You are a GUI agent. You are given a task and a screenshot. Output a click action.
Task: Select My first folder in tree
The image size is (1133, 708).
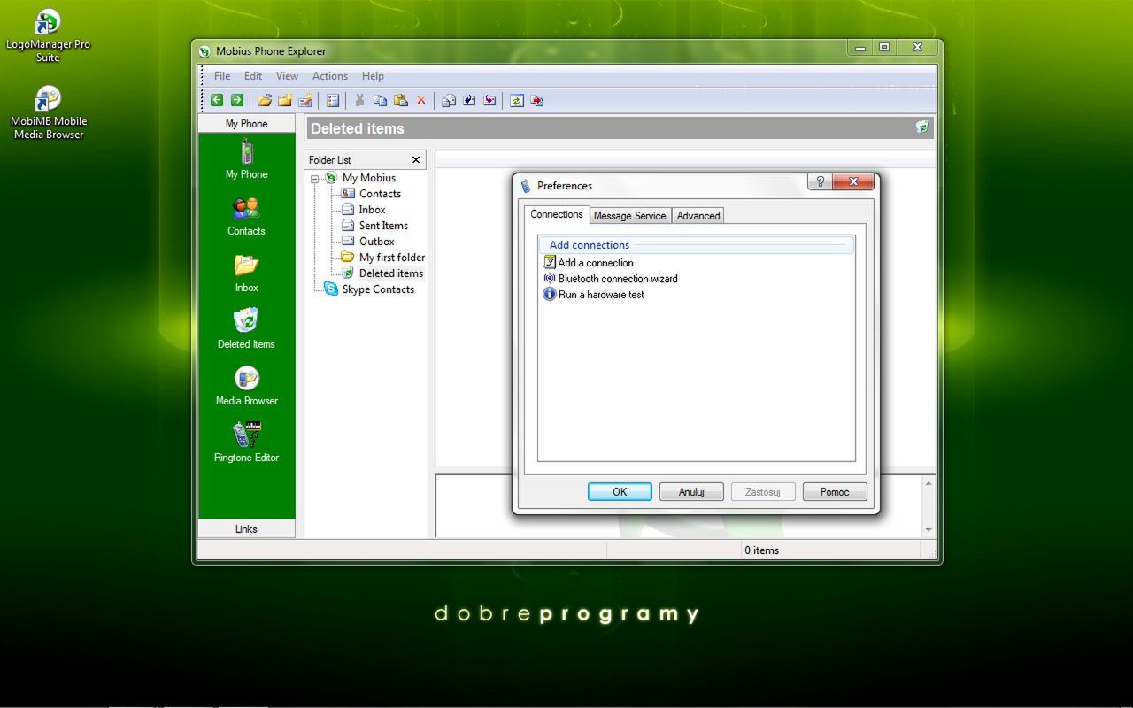tap(383, 258)
